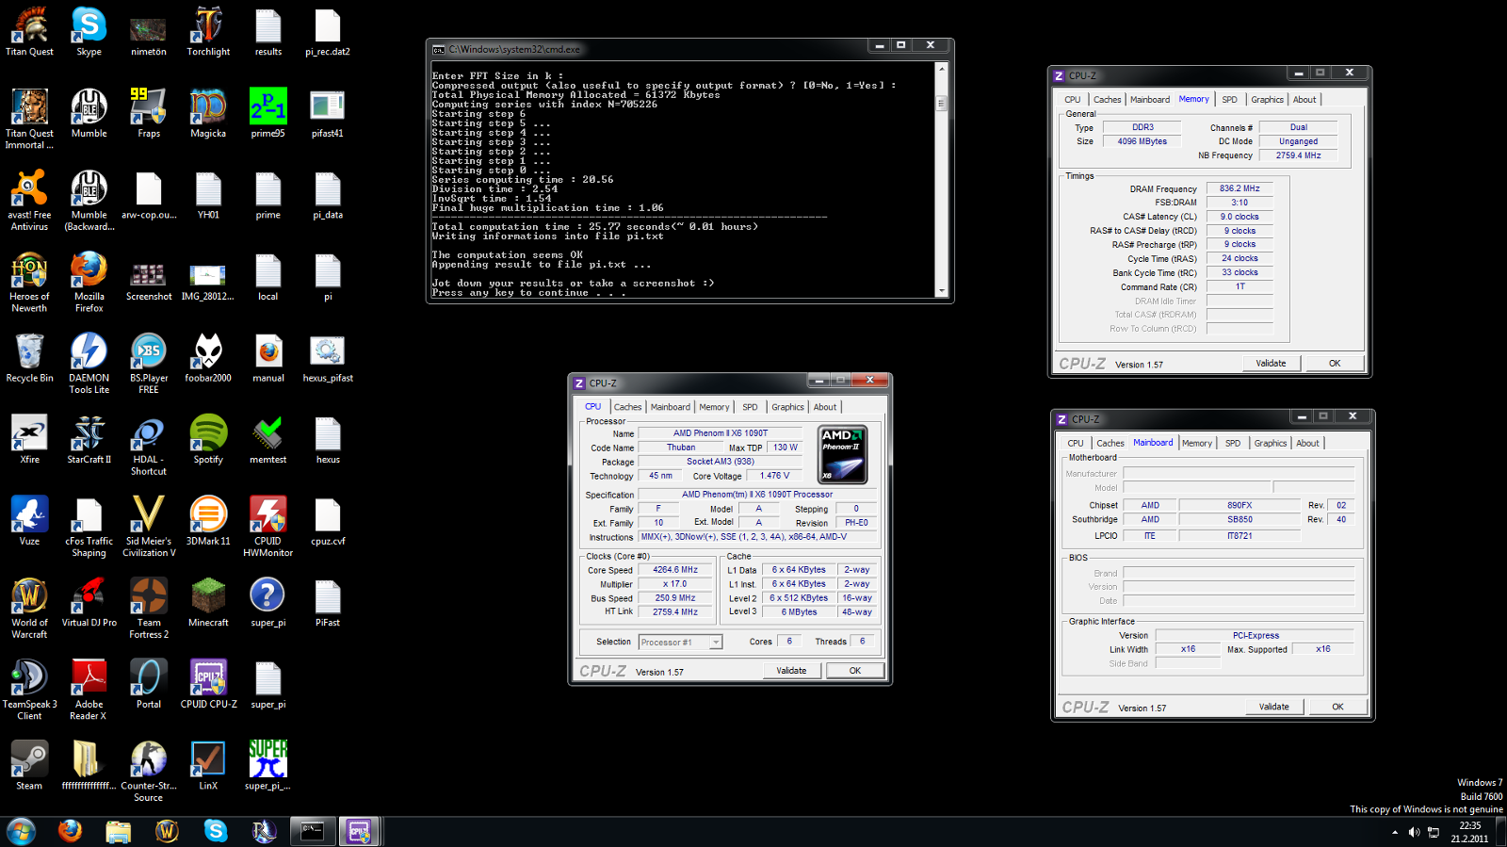Launch 3DMark 11 desktop icon
1507x847 pixels.
click(208, 521)
